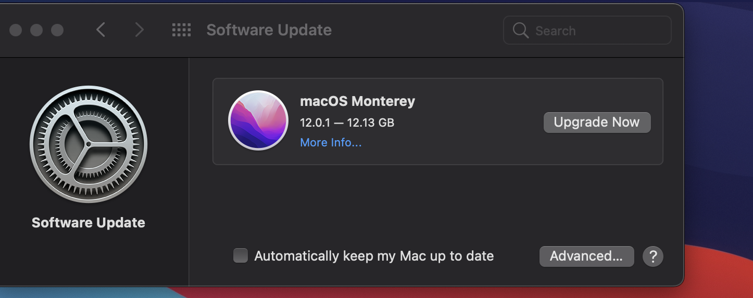Screen dimensions: 753x298
Task: Click the forward navigation arrow
Action: [139, 30]
